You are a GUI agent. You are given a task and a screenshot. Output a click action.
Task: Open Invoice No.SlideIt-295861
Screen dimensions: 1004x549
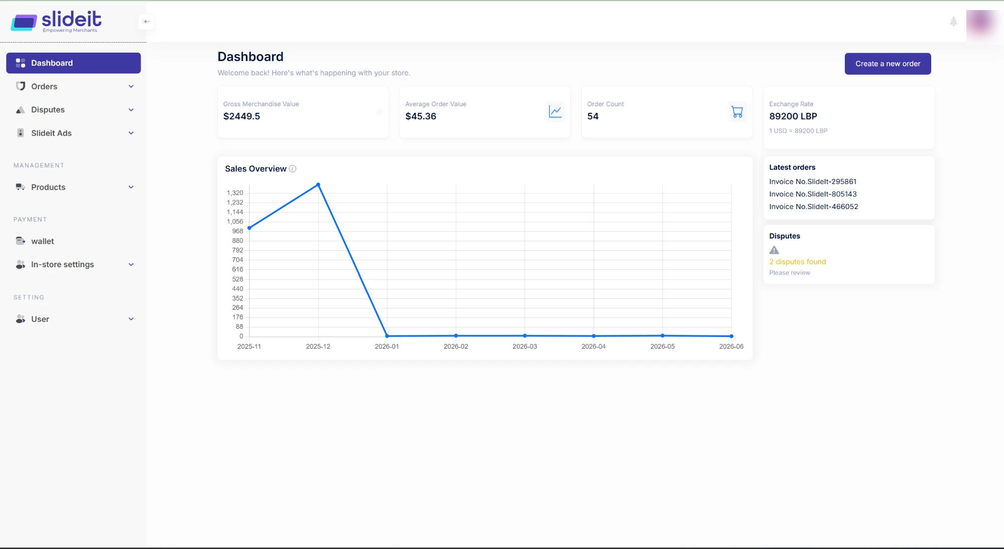point(813,181)
